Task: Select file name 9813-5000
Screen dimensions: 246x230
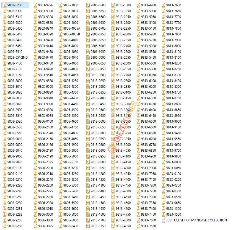Action: tap(148, 11)
